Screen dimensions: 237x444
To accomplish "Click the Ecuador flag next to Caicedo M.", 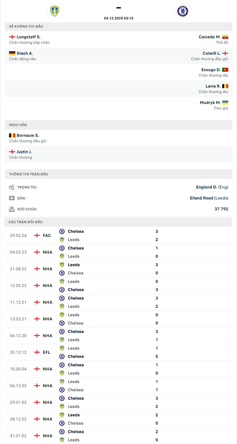I will click(x=225, y=37).
